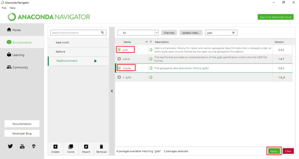This screenshot has height=159, width=299.
Task: Click the search environments magnifier icon
Action: 102,32
